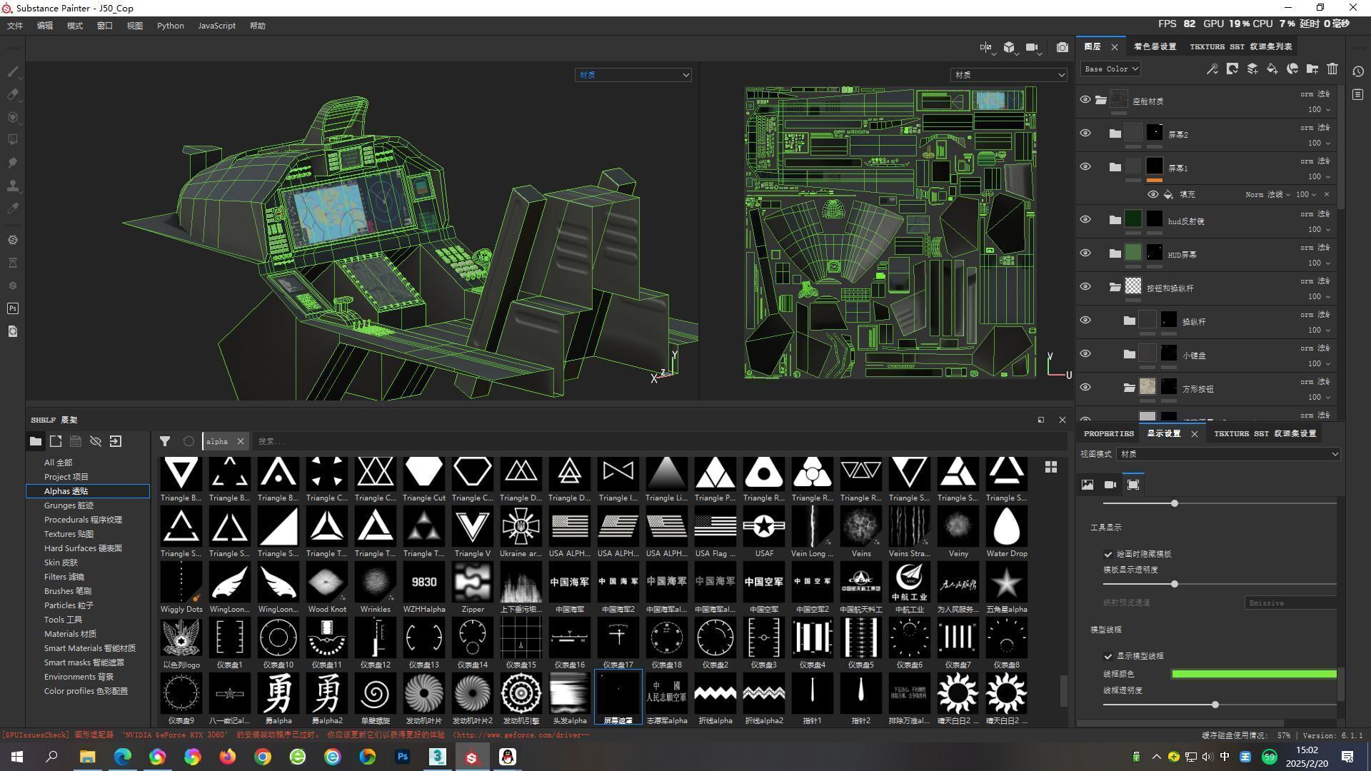Hide the 屏幕2 layer
The width and height of the screenshot is (1371, 771).
1085,133
